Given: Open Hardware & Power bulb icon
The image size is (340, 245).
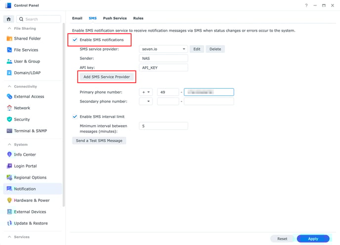Looking at the screenshot, I should (9, 200).
